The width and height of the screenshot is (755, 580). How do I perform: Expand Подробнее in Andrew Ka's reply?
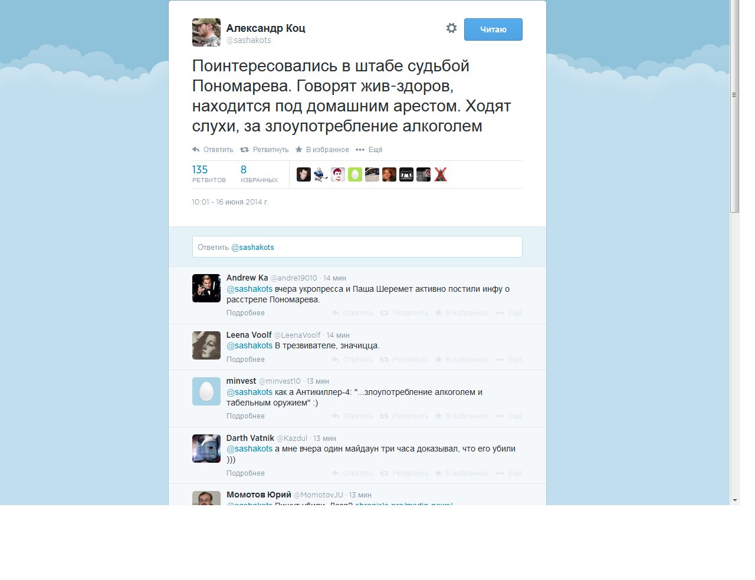tap(245, 313)
